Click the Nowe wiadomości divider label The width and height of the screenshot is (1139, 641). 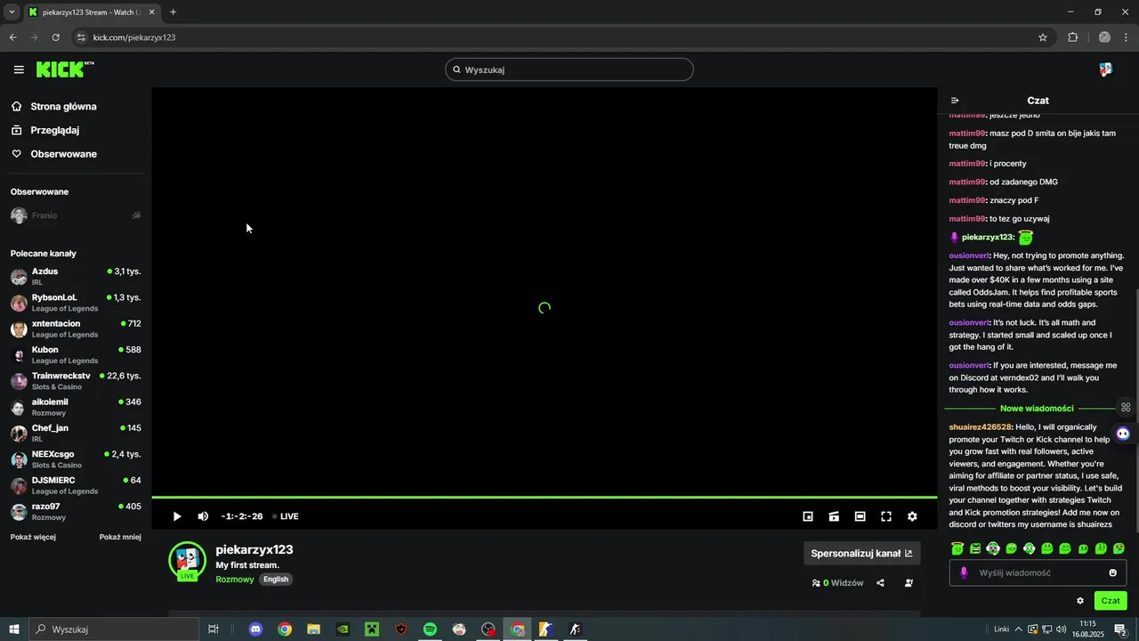coord(1037,409)
